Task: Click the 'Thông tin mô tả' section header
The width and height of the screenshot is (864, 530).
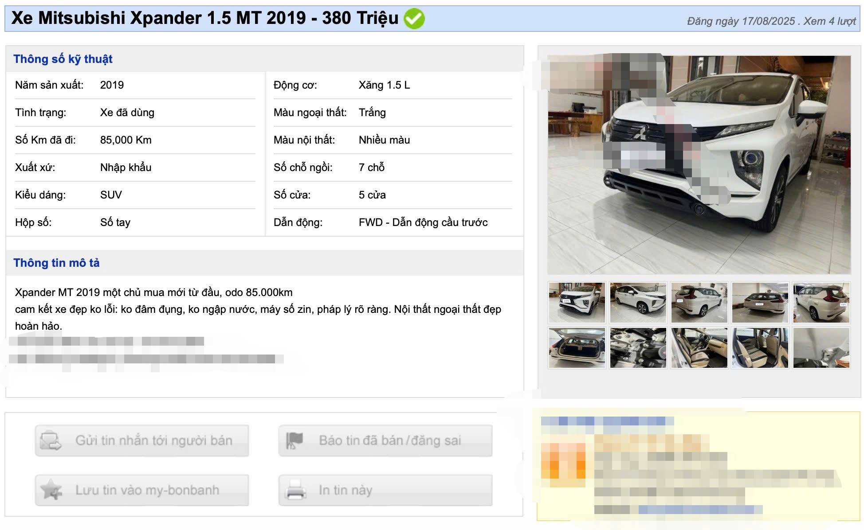Action: coord(56,263)
